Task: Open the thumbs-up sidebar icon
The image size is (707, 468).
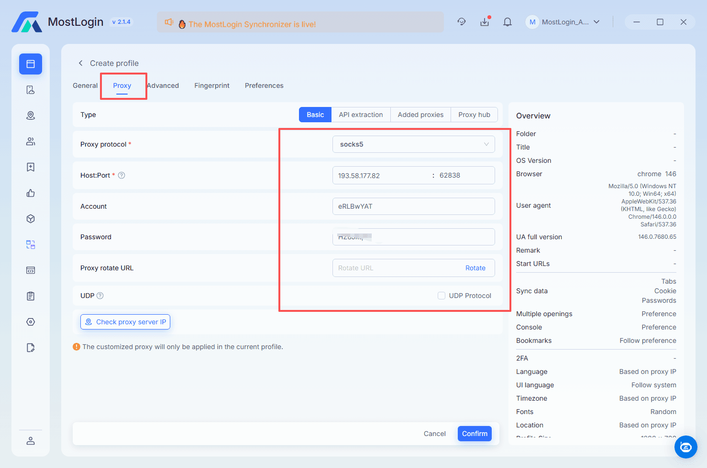Action: [x=31, y=193]
